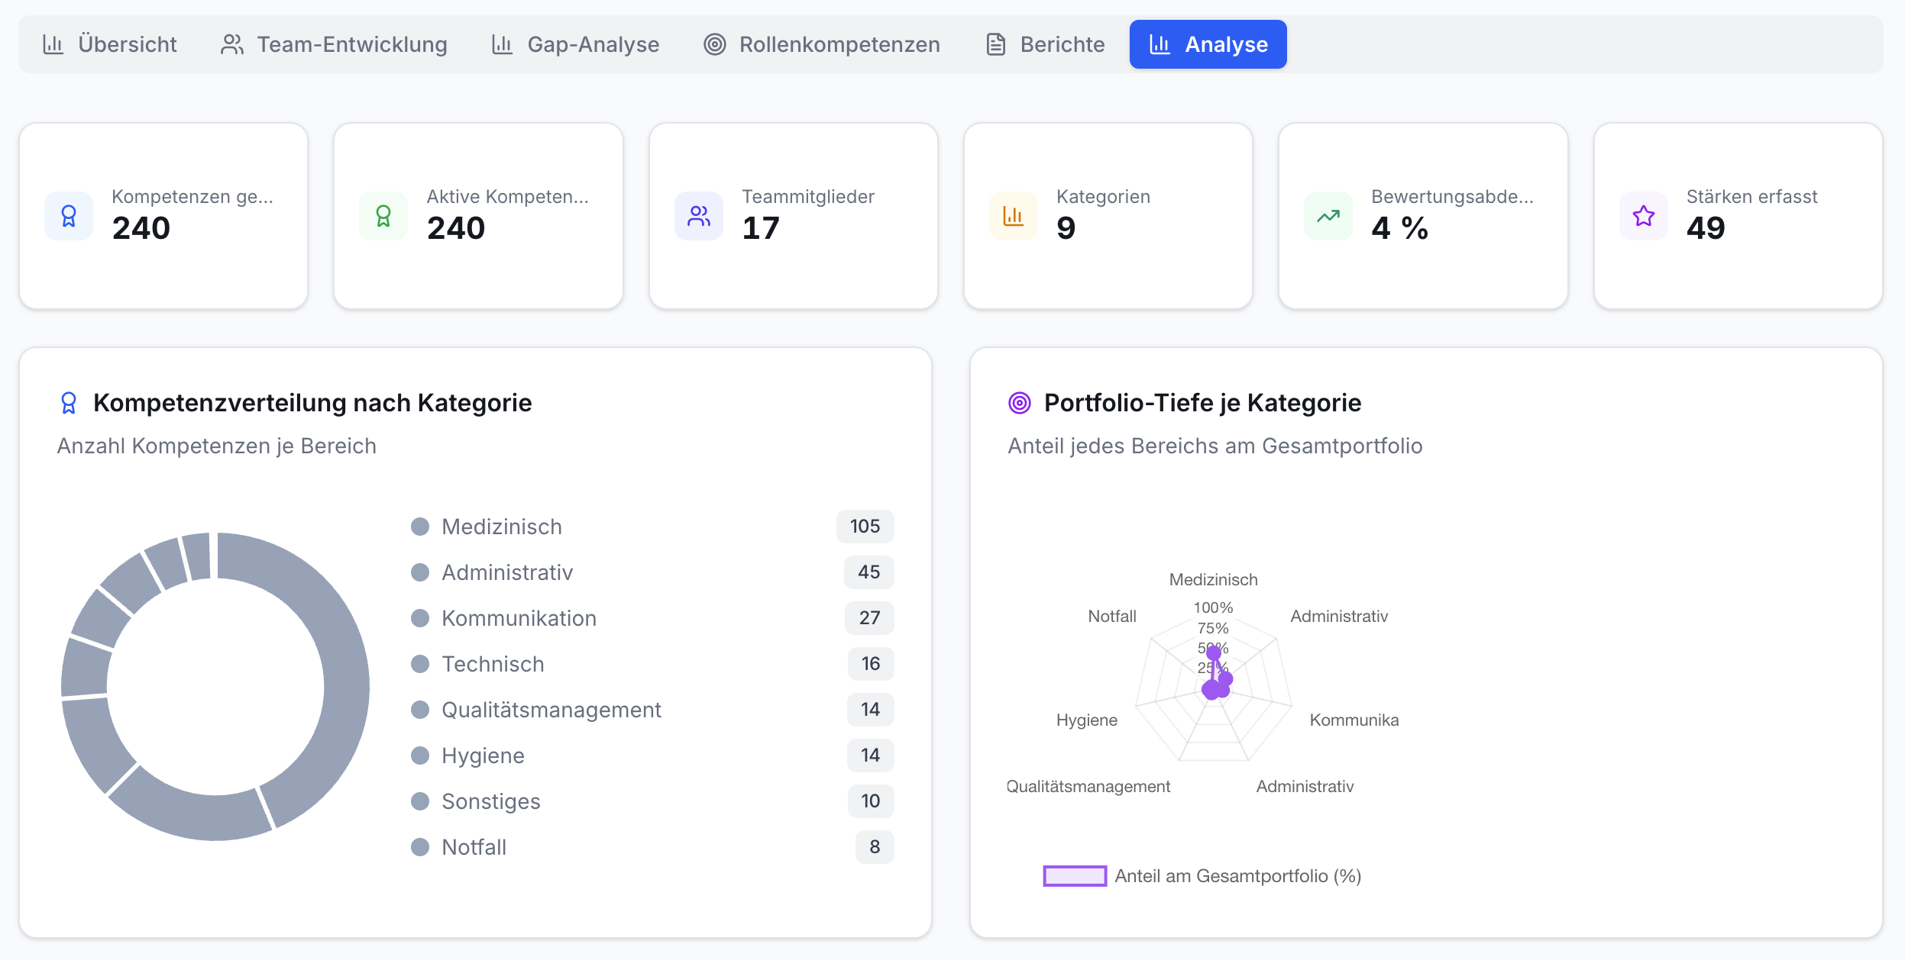Click the Sonstiges count badge 10
The width and height of the screenshot is (1905, 960).
click(871, 801)
